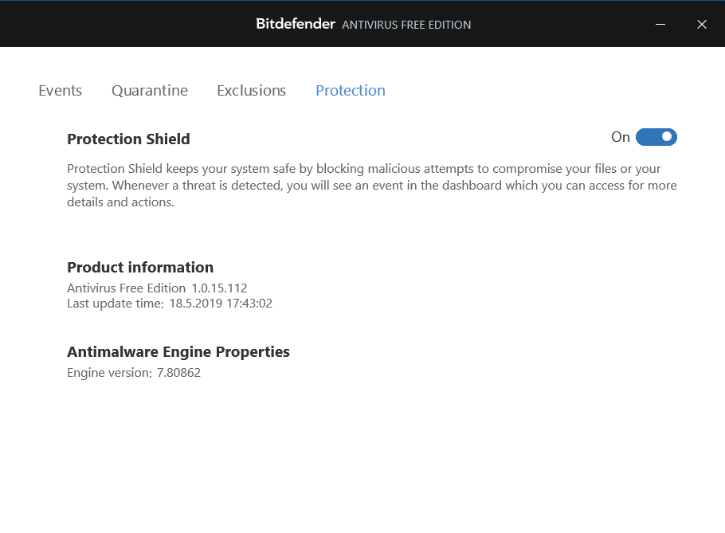The height and width of the screenshot is (533, 725).
Task: Click the Protection Shield description paragraph
Action: 371,186
